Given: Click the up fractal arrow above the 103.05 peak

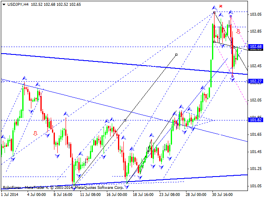Looking at the screenshot, I should 214,7.
